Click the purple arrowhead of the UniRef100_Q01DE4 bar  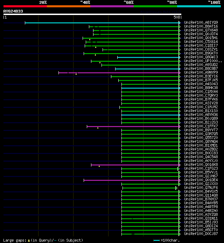180,180
